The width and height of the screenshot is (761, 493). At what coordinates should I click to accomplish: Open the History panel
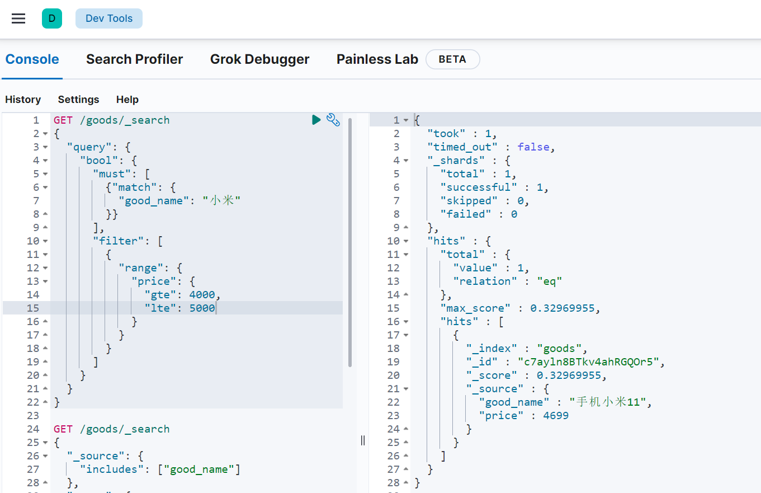tap(23, 100)
